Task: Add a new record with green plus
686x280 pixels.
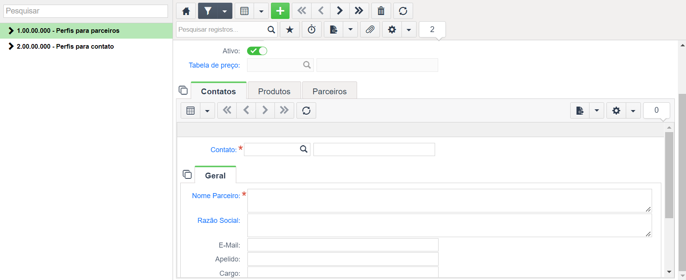Action: click(280, 11)
